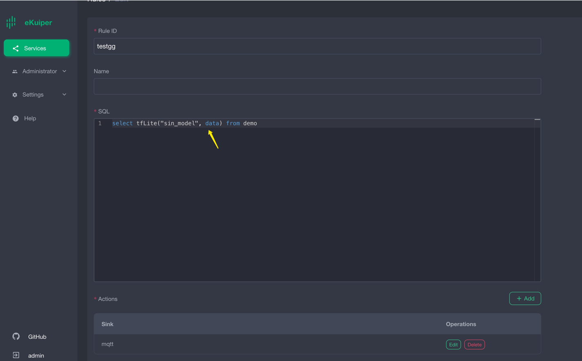
Task: Click the 'data' argument in SQL
Action: click(x=212, y=123)
